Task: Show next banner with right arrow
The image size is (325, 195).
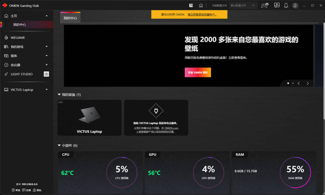Action: (308, 84)
